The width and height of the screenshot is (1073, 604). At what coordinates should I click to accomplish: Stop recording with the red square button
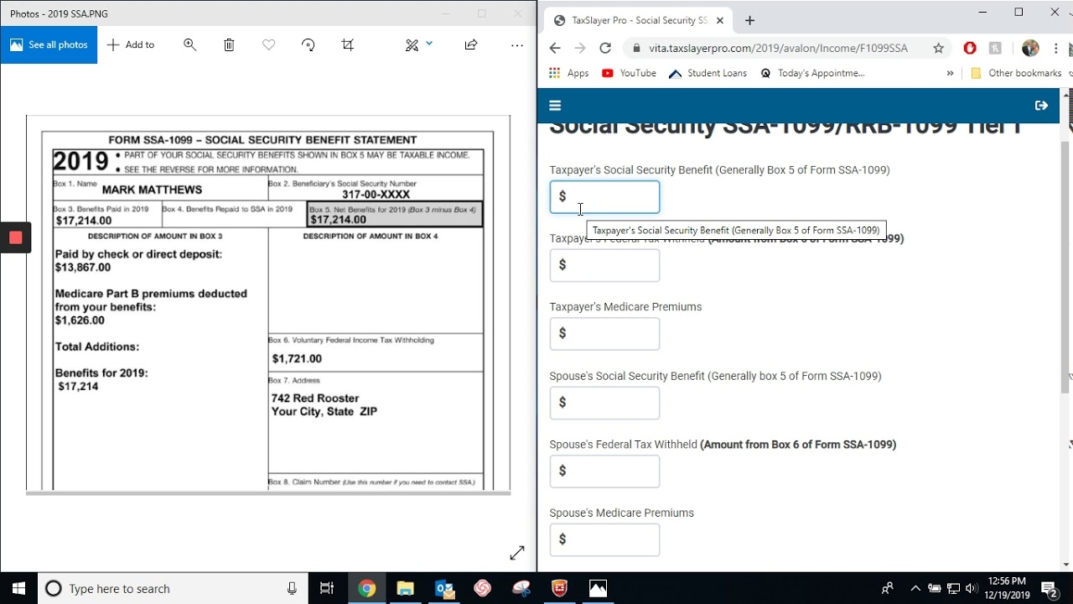(x=15, y=237)
